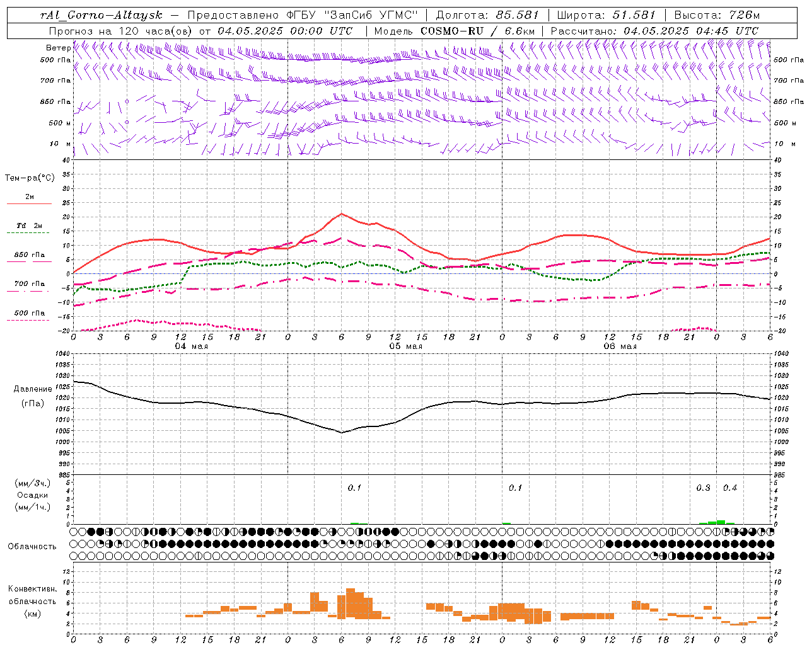Select the elevation text Высота: 726м
Screen dimensions: 807x645
point(717,15)
